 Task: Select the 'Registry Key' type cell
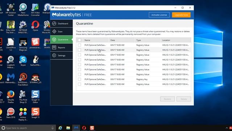142,79
